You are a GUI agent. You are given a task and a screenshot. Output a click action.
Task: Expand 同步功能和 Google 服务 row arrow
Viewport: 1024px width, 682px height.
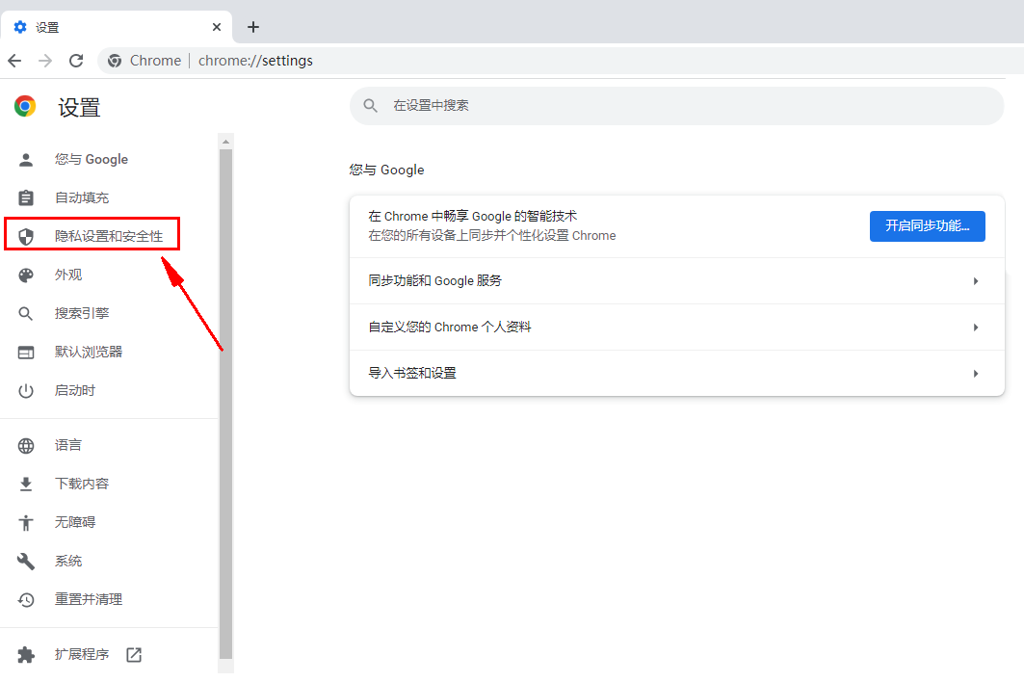(x=976, y=281)
